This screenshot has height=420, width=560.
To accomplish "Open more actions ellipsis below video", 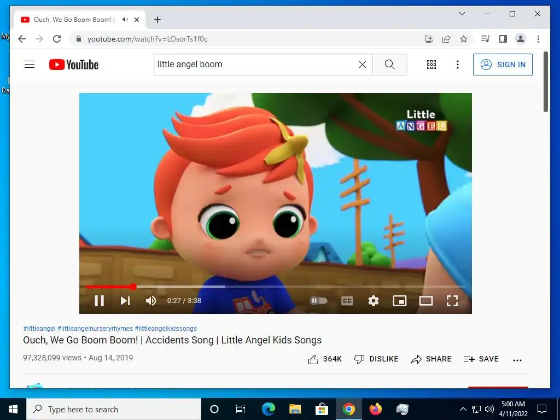I will 517,360.
